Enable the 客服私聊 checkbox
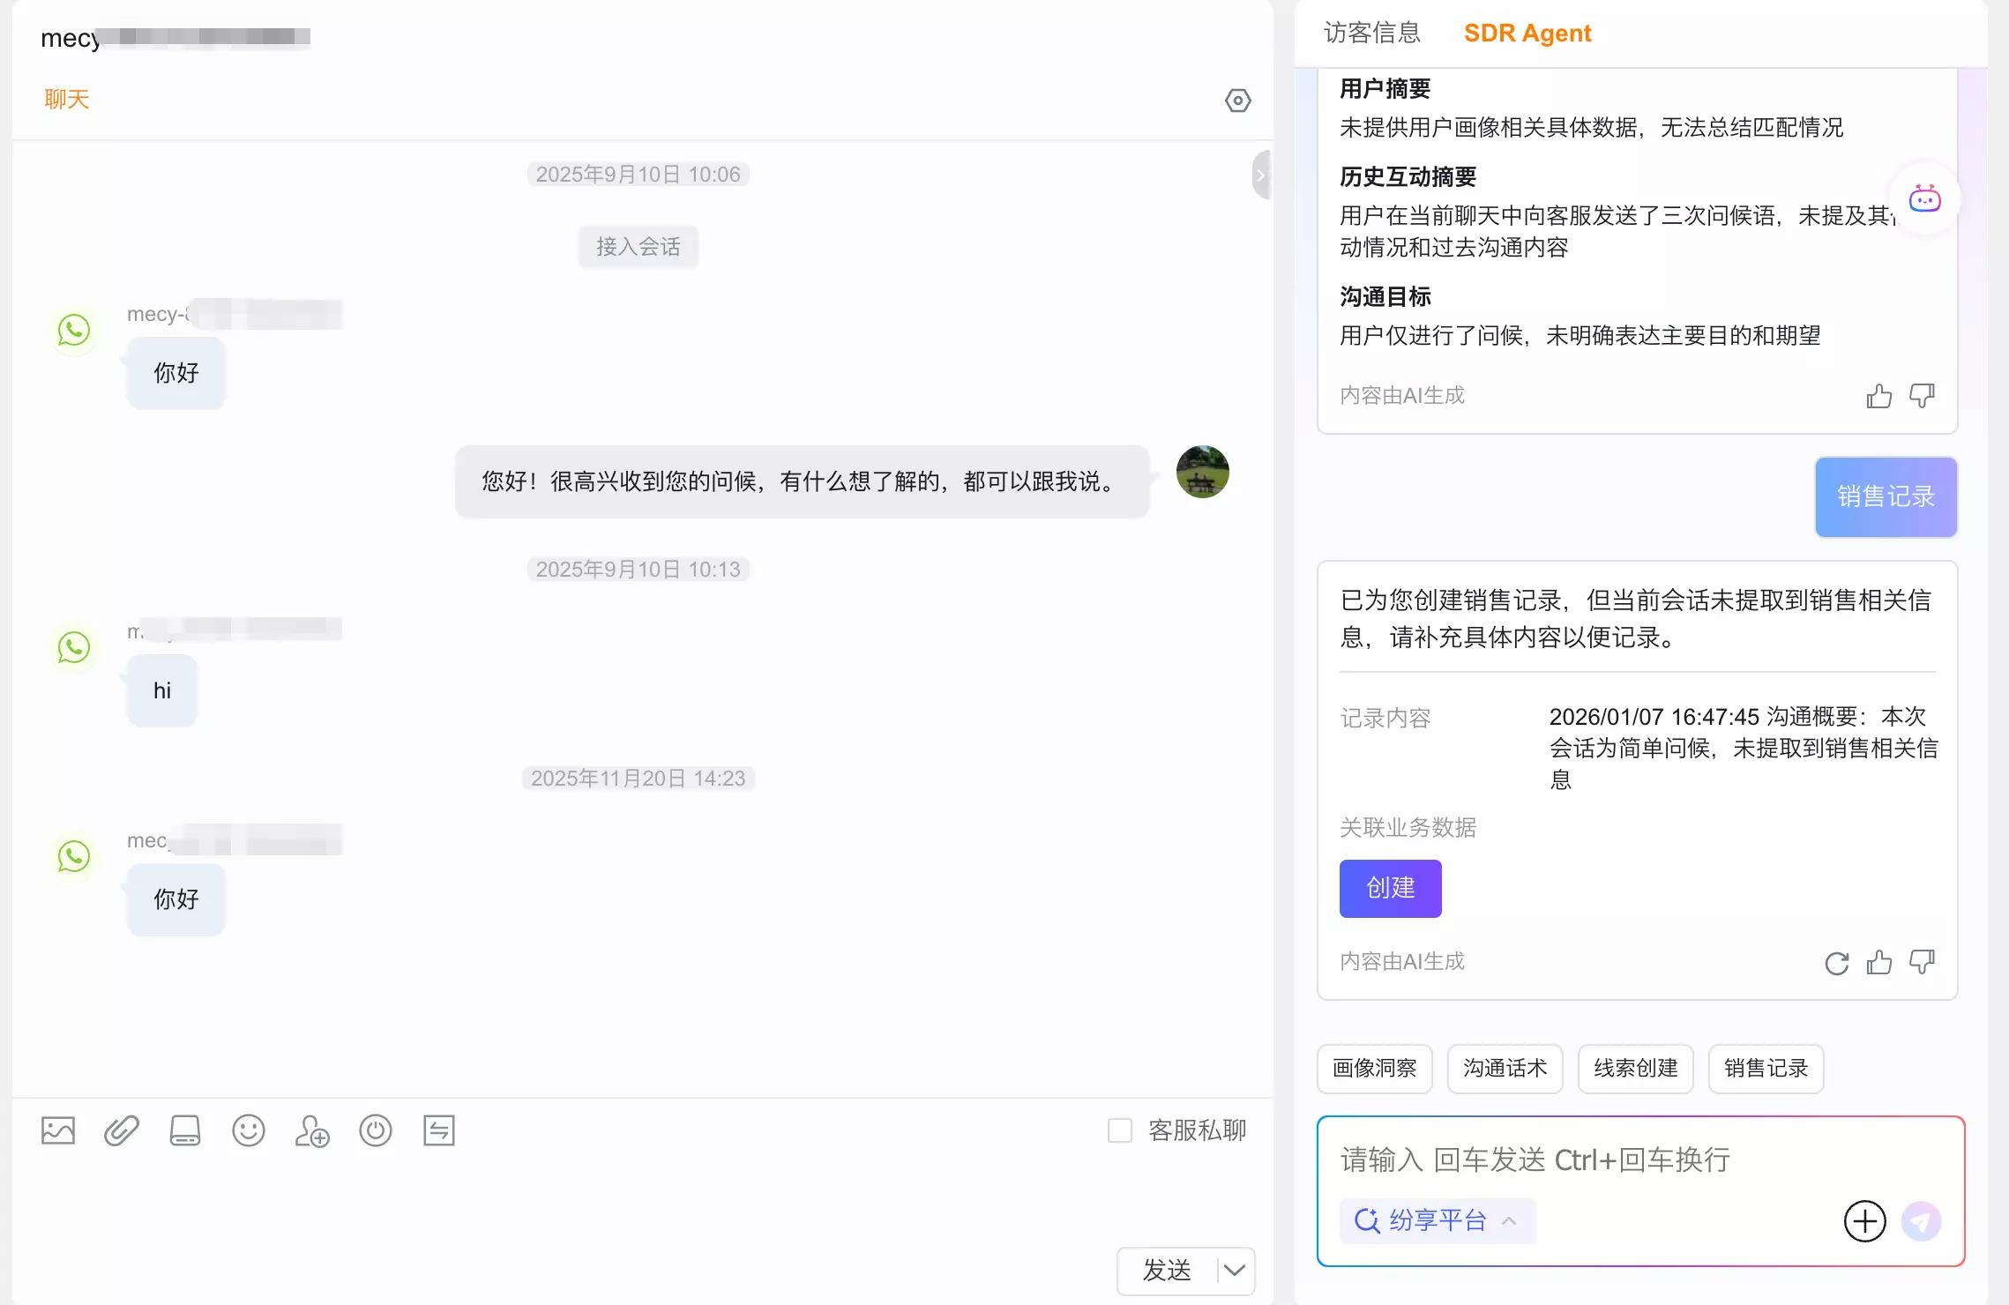Image resolution: width=2009 pixels, height=1305 pixels. (x=1120, y=1130)
